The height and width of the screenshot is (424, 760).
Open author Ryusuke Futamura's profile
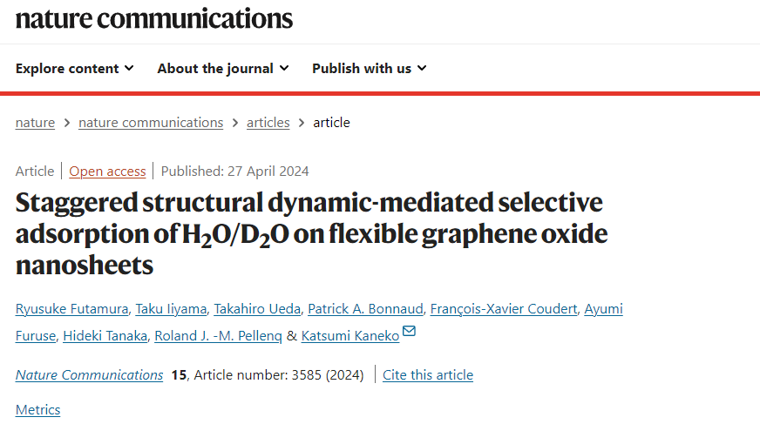coord(71,309)
